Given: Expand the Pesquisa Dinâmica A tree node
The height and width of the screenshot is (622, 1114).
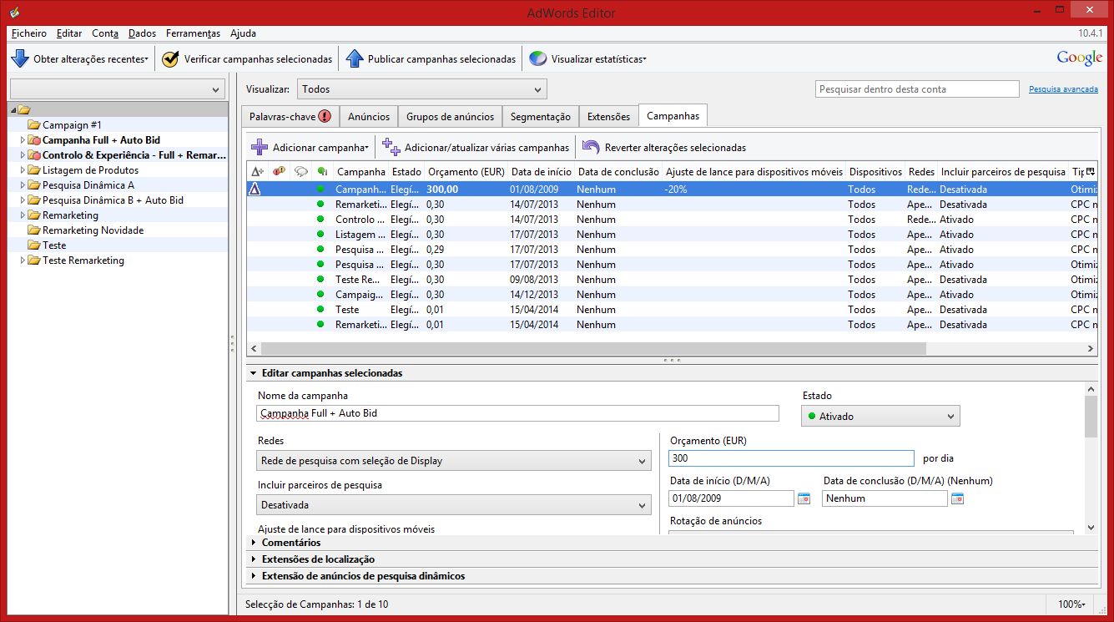Looking at the screenshot, I should click(23, 185).
